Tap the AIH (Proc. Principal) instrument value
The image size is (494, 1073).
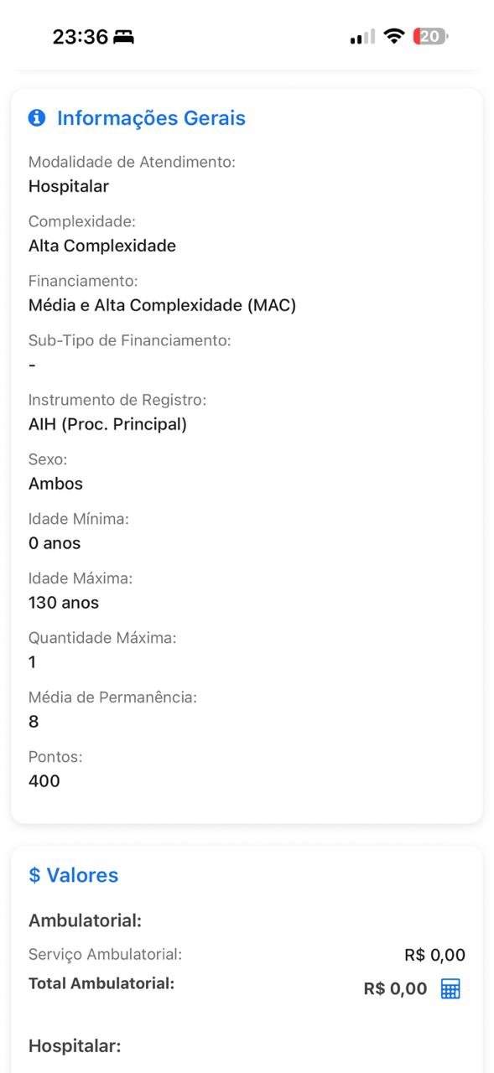(x=107, y=423)
